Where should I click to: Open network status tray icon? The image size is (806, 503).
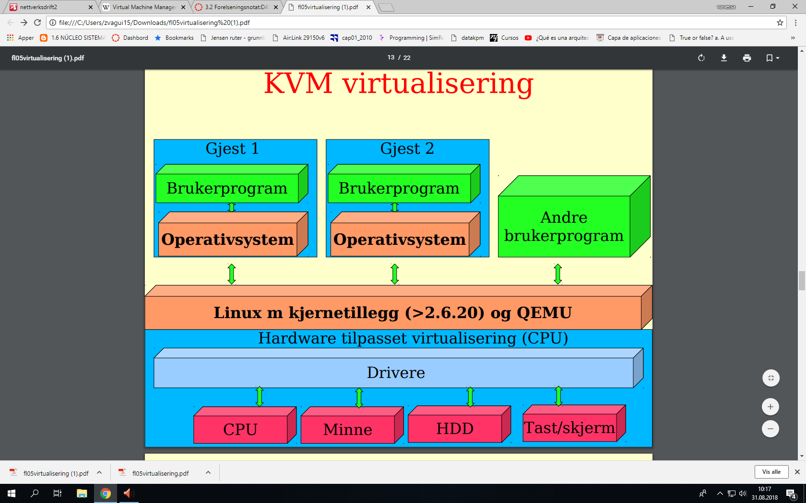tap(732, 493)
